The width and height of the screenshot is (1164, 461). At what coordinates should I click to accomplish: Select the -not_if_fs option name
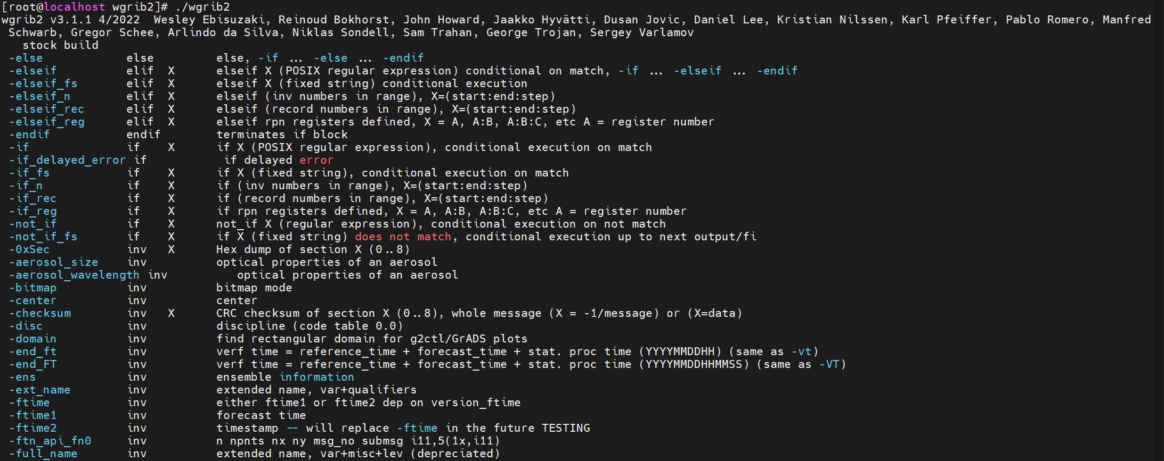[43, 237]
